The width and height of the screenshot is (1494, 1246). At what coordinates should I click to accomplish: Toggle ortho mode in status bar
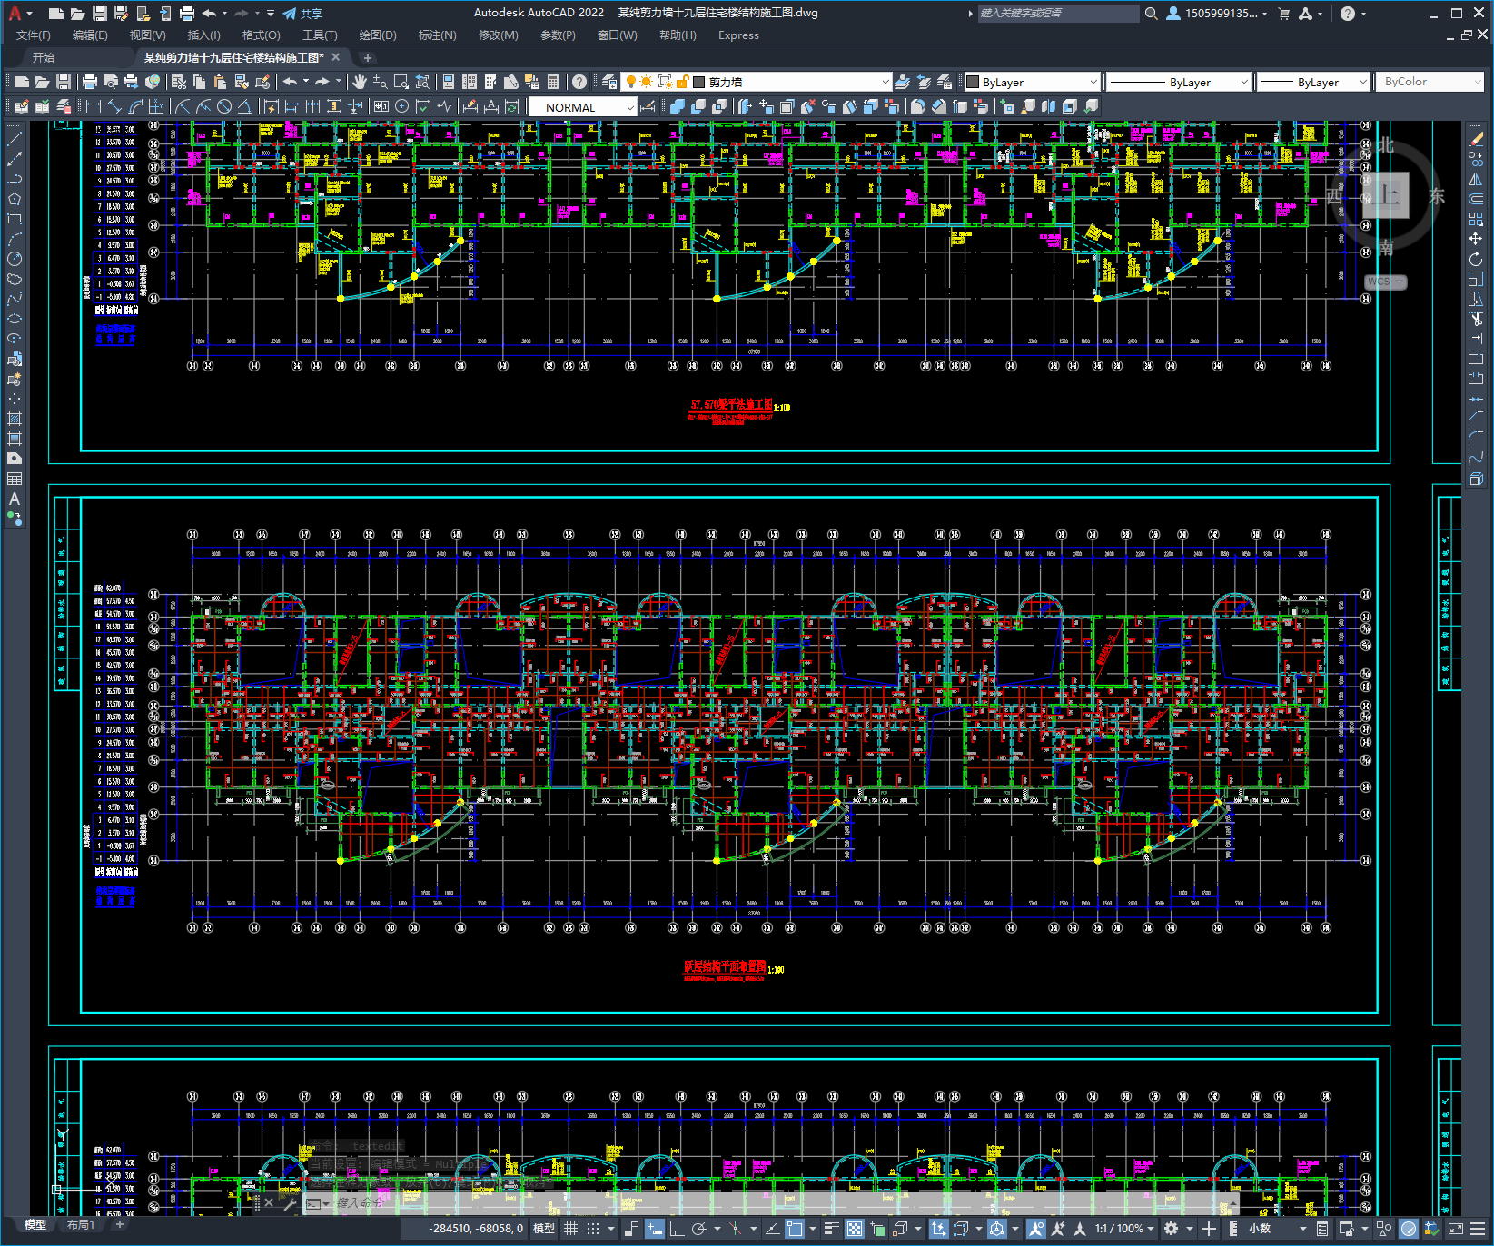click(677, 1229)
